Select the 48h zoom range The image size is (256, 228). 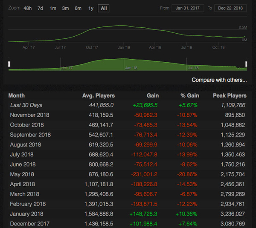(28, 8)
